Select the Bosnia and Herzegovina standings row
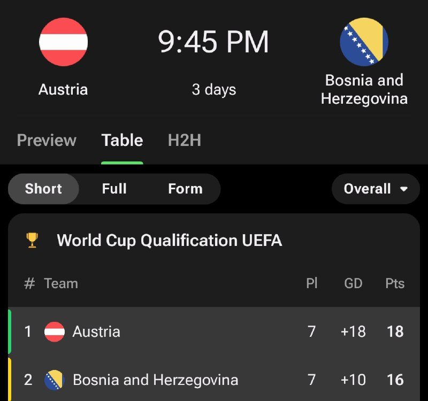 click(214, 380)
